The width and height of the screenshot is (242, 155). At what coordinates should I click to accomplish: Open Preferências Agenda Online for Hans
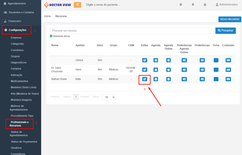[x=184, y=70]
